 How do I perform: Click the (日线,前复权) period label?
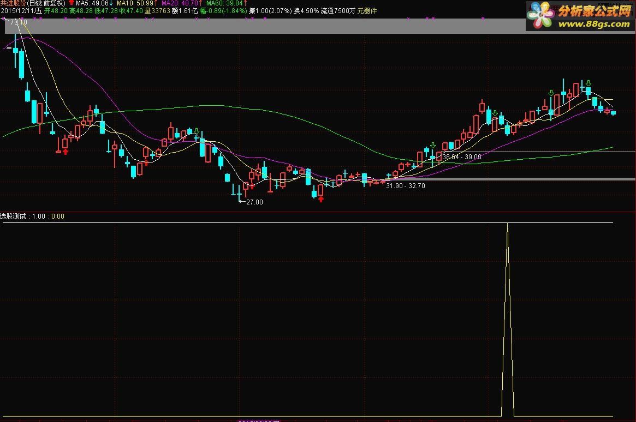(46, 3)
